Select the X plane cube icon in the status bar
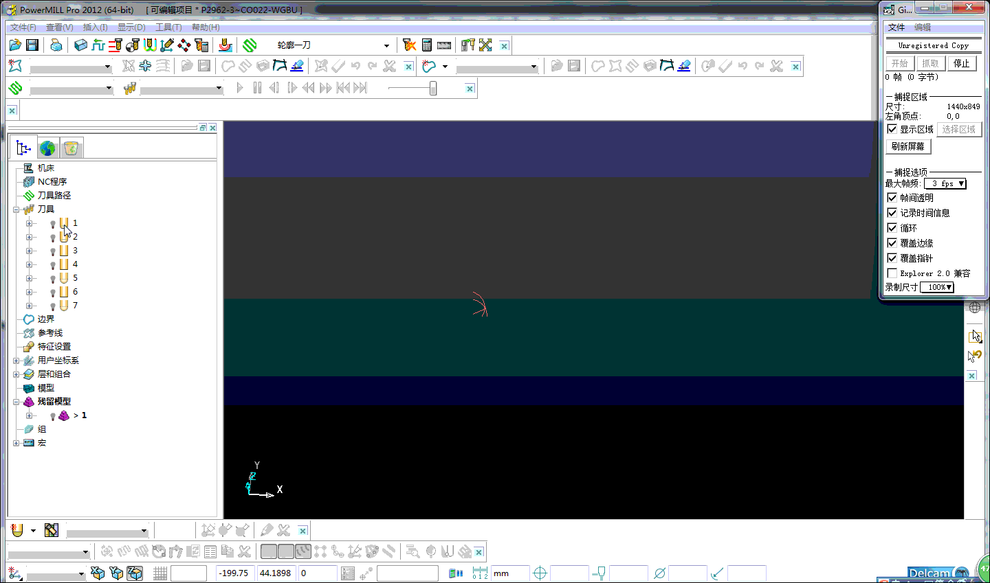The height and width of the screenshot is (583, 990). [x=98, y=573]
